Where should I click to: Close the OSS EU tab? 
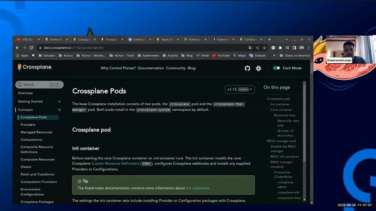coord(39,39)
